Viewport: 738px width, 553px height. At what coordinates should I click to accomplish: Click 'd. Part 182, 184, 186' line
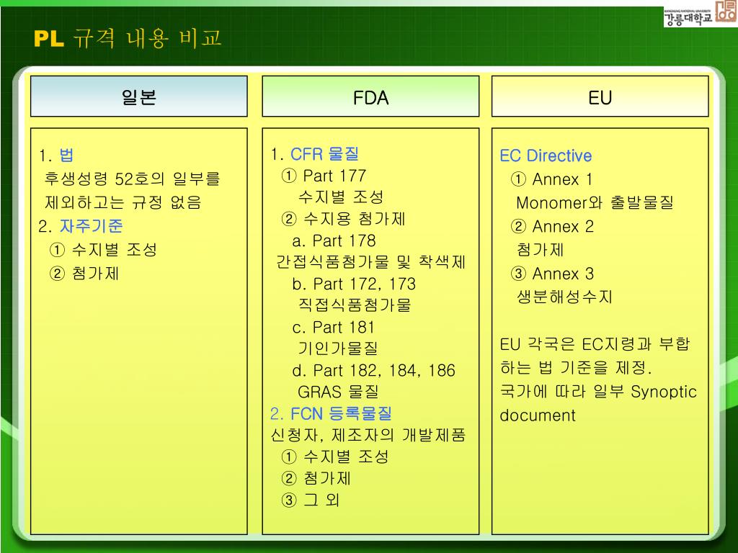coord(374,371)
